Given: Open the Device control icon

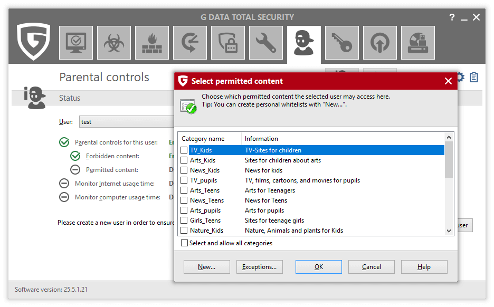Looking at the screenshot, I should click(x=417, y=43).
